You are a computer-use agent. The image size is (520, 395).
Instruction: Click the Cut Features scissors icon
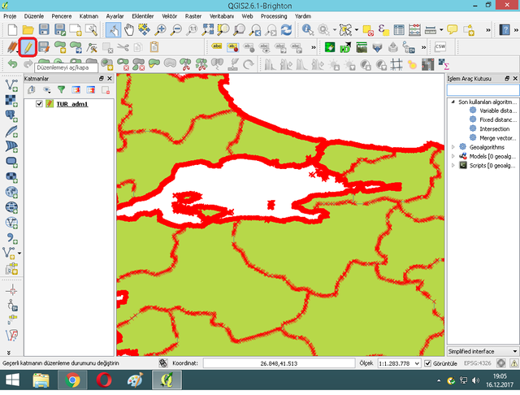click(x=123, y=48)
